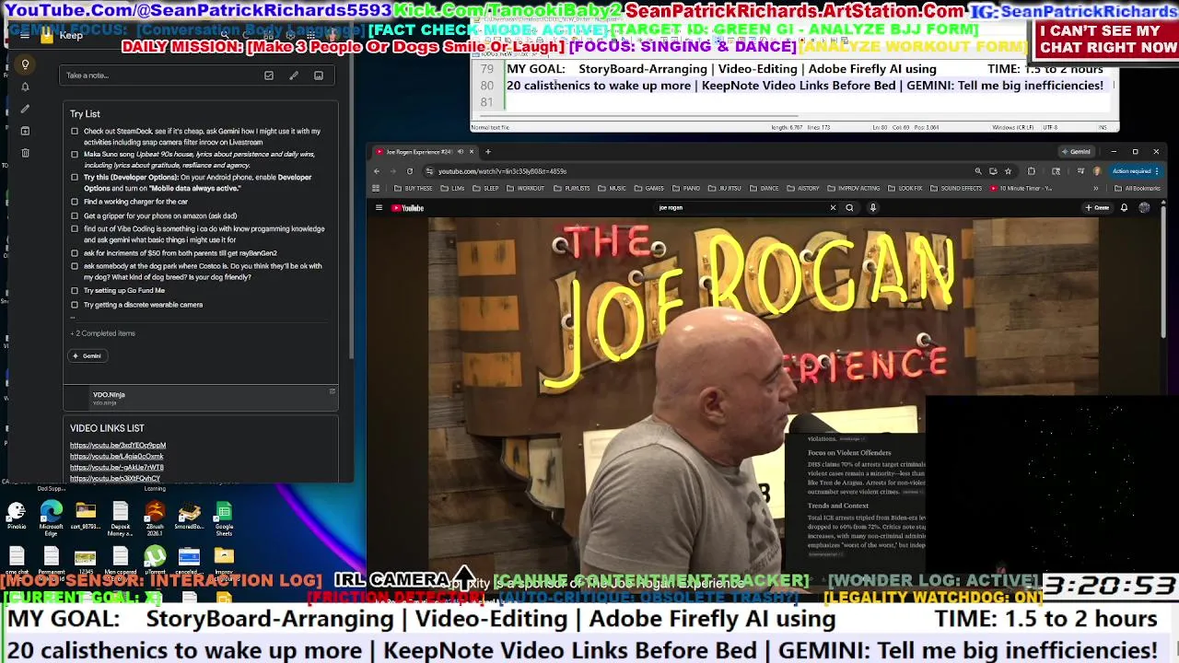This screenshot has width=1179, height=663.
Task: Go to YouTube home via logo
Action: 407,208
